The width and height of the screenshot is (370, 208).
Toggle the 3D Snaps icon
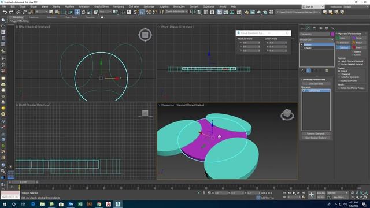coord(136,12)
